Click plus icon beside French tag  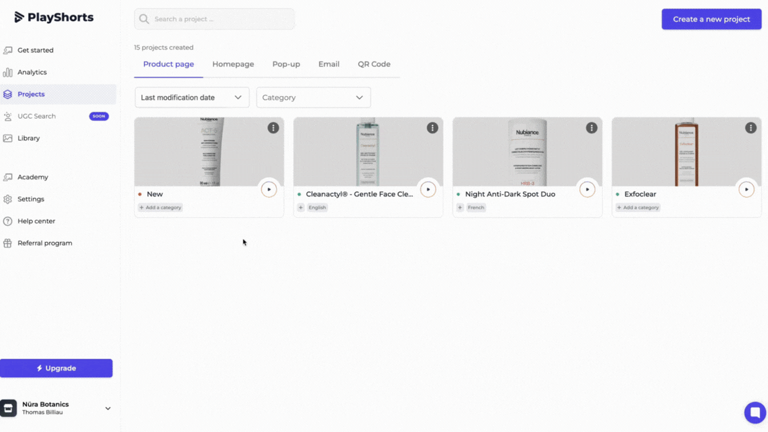click(460, 208)
